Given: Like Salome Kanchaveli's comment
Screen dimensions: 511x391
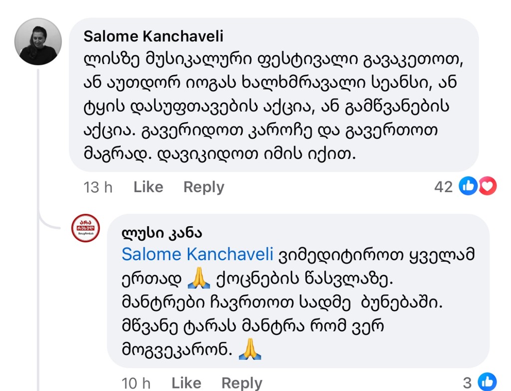Looking at the screenshot, I should 148,187.
